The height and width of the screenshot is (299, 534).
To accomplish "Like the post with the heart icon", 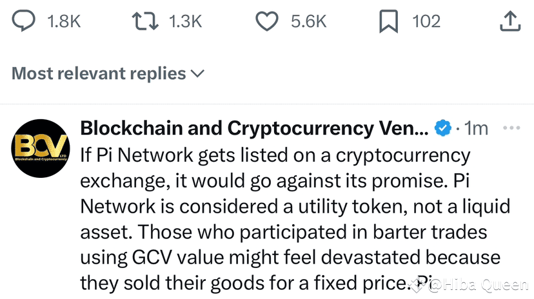I will (266, 22).
